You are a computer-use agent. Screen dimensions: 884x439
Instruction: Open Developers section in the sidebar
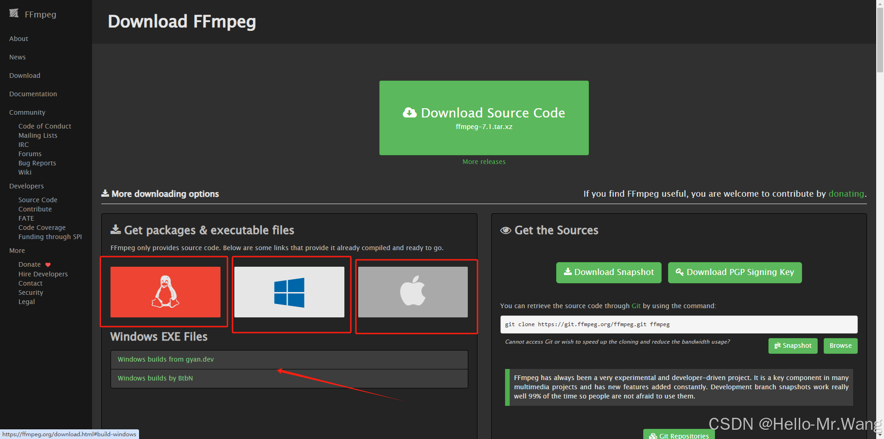26,186
